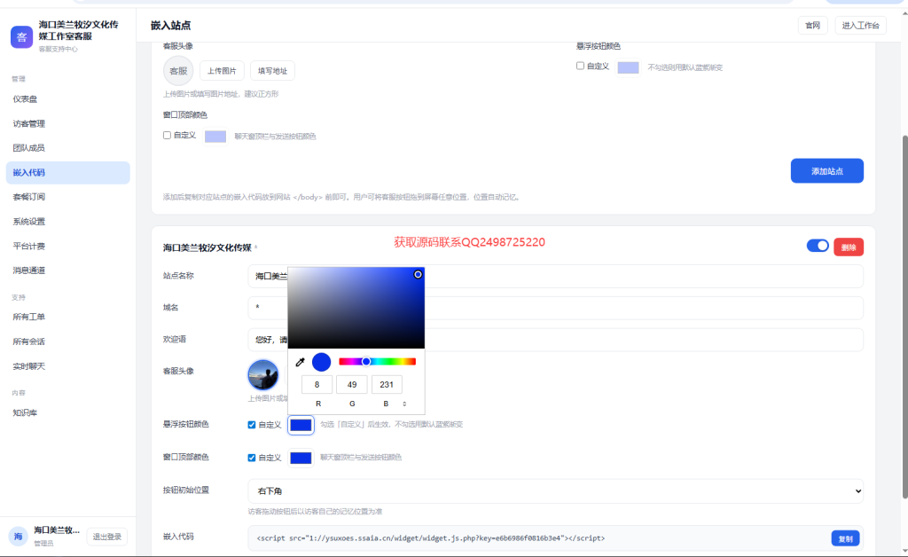Click the 欢迎语 input field
Viewport: 908px width, 557px height.
point(555,340)
